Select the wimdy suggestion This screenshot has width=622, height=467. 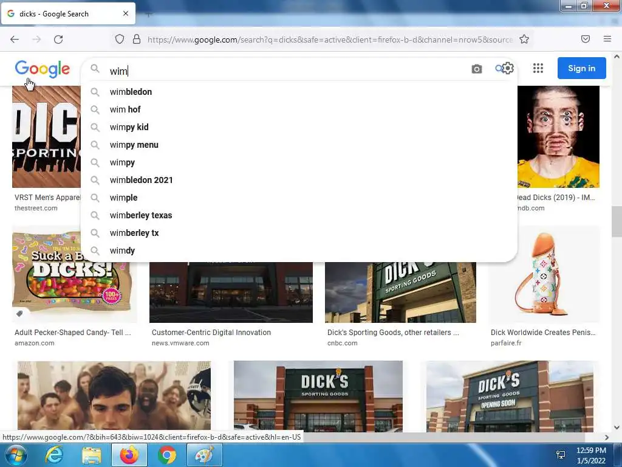299,251
